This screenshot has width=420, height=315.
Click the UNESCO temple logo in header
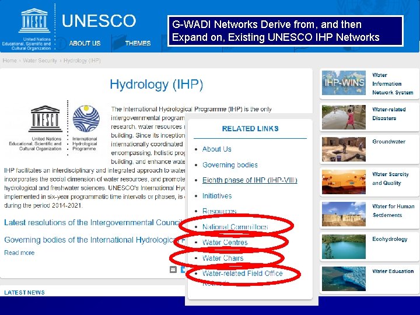[34, 20]
